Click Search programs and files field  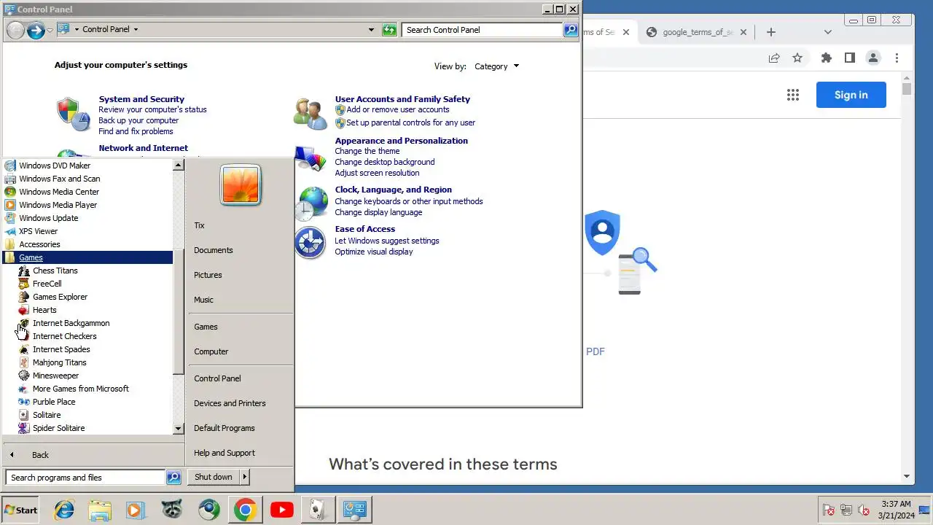click(85, 478)
